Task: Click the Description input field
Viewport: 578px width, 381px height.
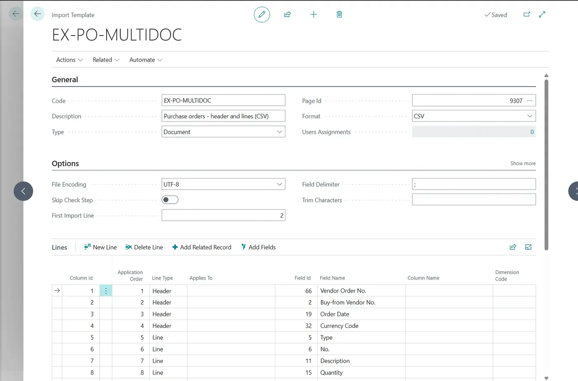Action: (223, 116)
